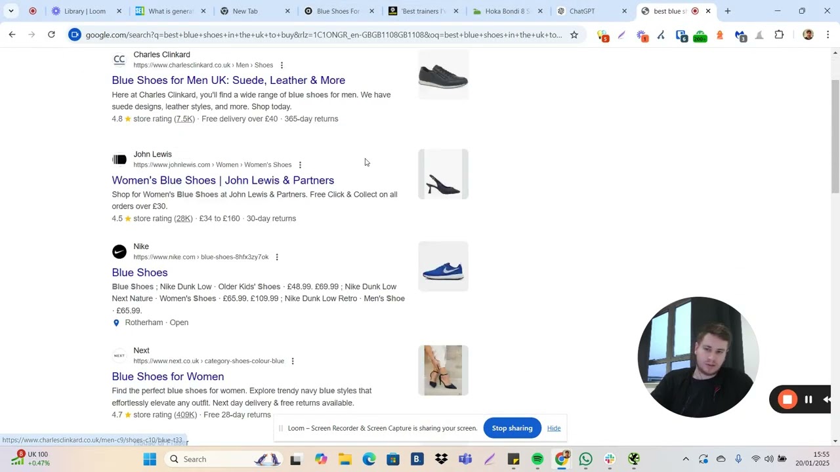Screen dimensions: 840x472
Task: Switch to the ChatGPT tab
Action: pyautogui.click(x=592, y=11)
